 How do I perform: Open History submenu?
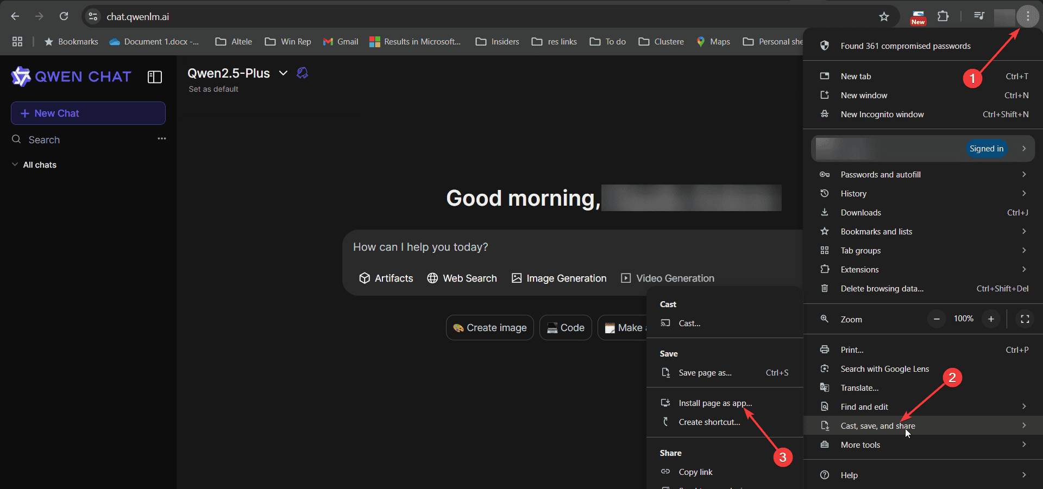coord(923,193)
